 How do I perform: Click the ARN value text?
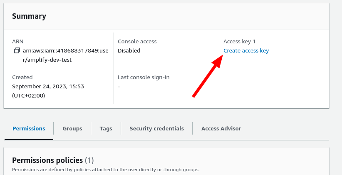tap(65, 55)
